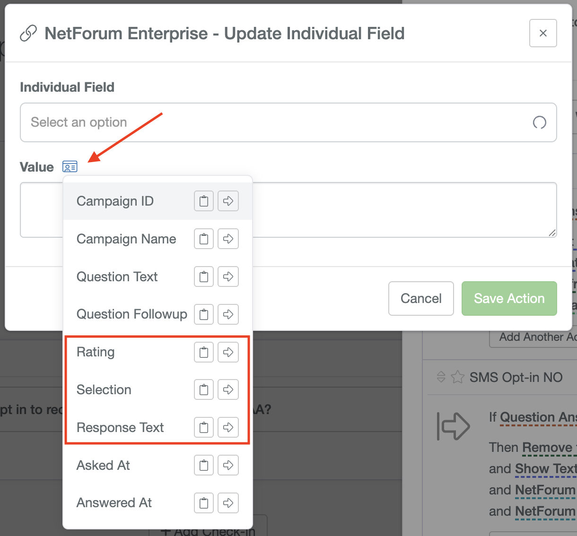Copy Rating to clipboard

coord(204,352)
